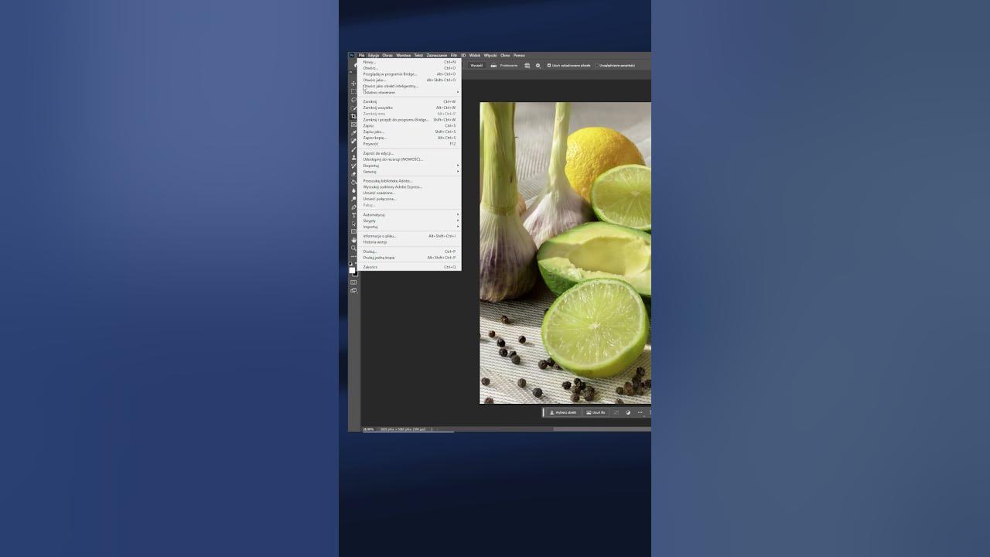Viewport: 990px width, 557px height.
Task: Click the 'Usuń tło' button
Action: pos(596,412)
